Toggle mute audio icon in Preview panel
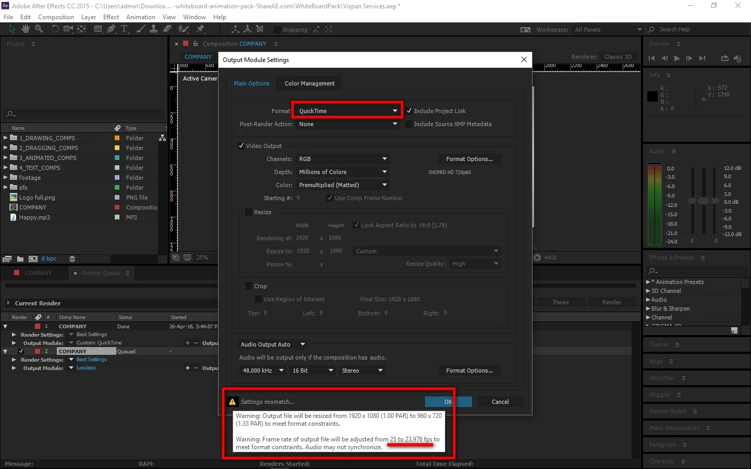The height and width of the screenshot is (469, 751). pyautogui.click(x=737, y=58)
